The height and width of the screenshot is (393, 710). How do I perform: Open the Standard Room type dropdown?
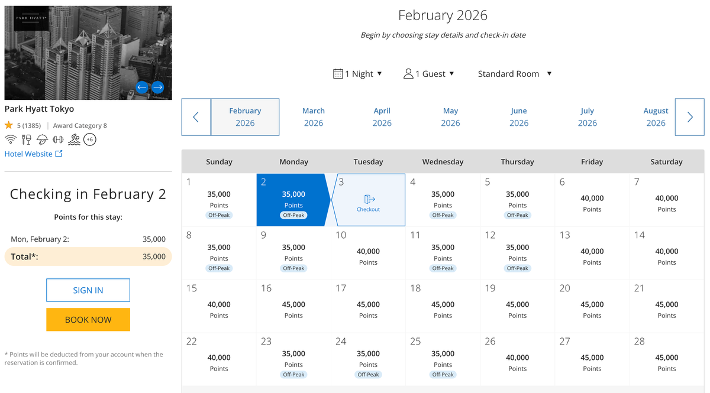(515, 74)
